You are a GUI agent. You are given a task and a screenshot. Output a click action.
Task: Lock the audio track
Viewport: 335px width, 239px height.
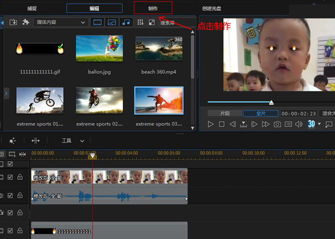coord(20,195)
